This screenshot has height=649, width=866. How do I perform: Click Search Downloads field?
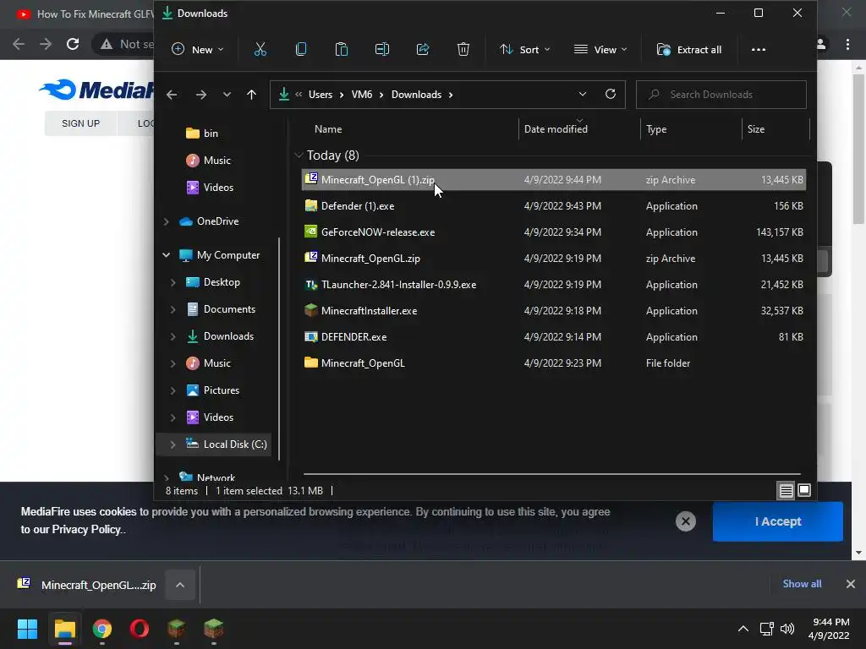point(721,95)
